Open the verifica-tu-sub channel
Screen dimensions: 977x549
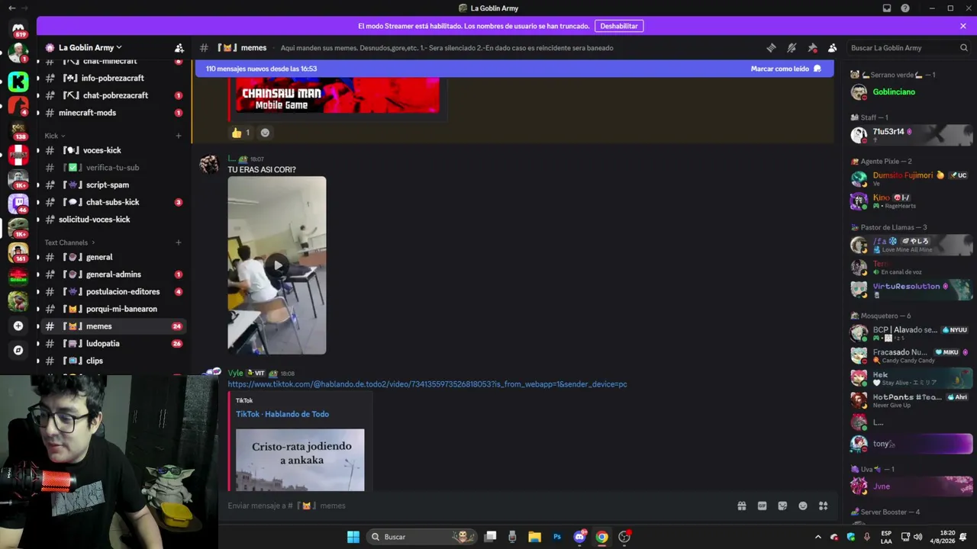coord(112,168)
